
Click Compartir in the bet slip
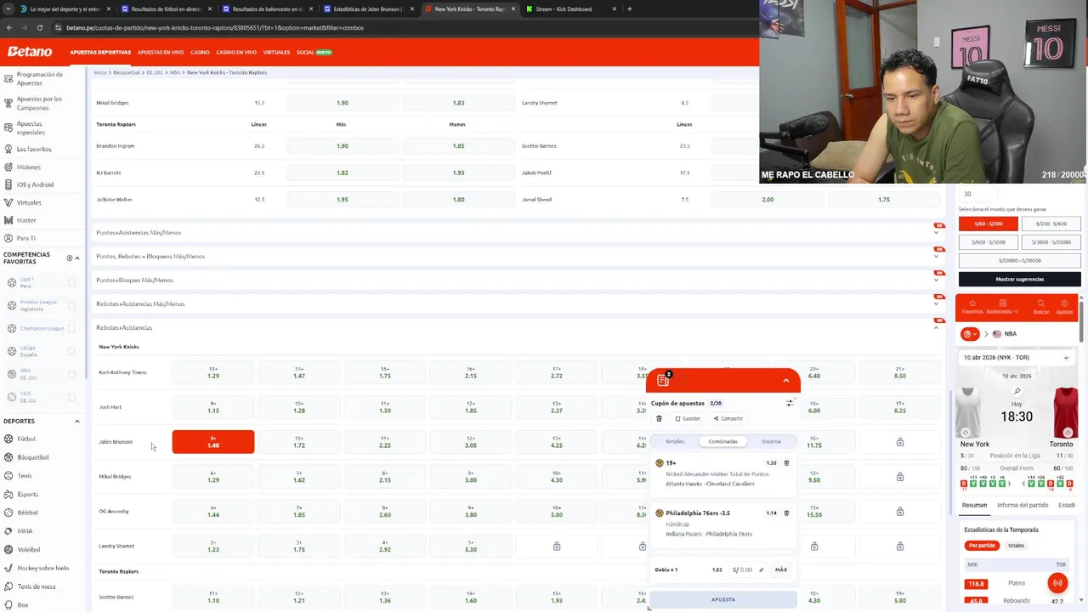(728, 418)
